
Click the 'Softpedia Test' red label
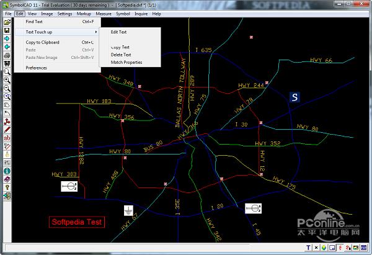point(77,222)
